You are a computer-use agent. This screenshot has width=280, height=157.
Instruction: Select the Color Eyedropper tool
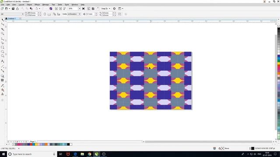click(x=3, y=85)
